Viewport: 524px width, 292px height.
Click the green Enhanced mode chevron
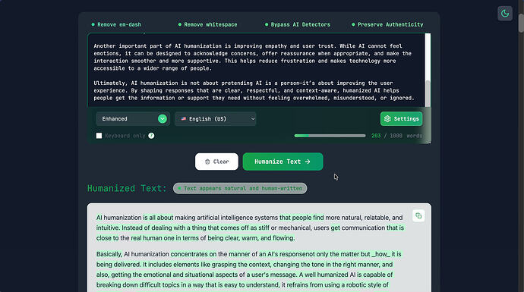tap(163, 119)
